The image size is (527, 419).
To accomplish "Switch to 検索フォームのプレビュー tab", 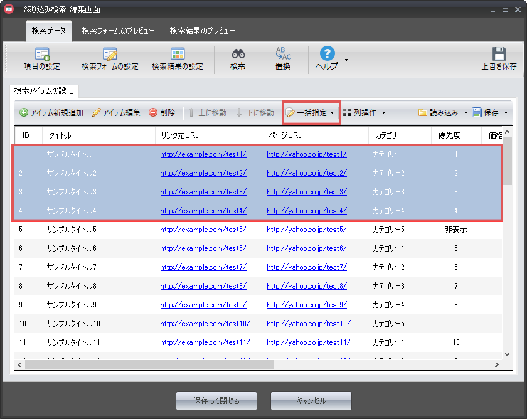I will click(117, 31).
